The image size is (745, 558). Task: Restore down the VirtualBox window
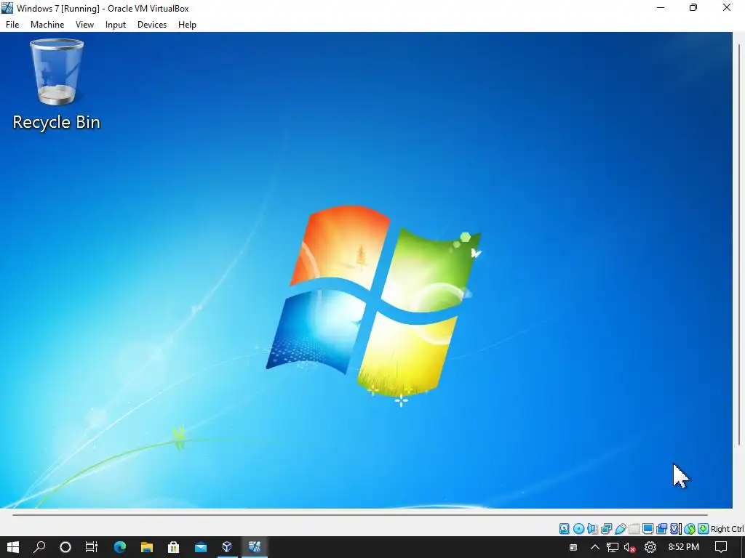tap(693, 8)
